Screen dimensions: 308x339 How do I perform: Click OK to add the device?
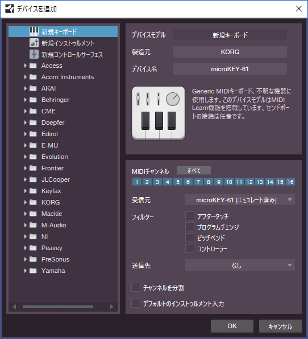click(232, 326)
